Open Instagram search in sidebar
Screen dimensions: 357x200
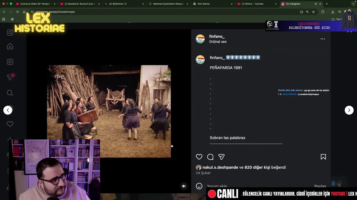pos(10,93)
